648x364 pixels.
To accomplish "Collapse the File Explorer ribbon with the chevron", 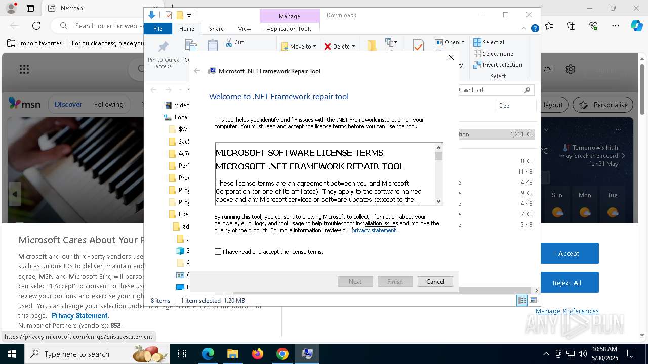I will (x=524, y=29).
